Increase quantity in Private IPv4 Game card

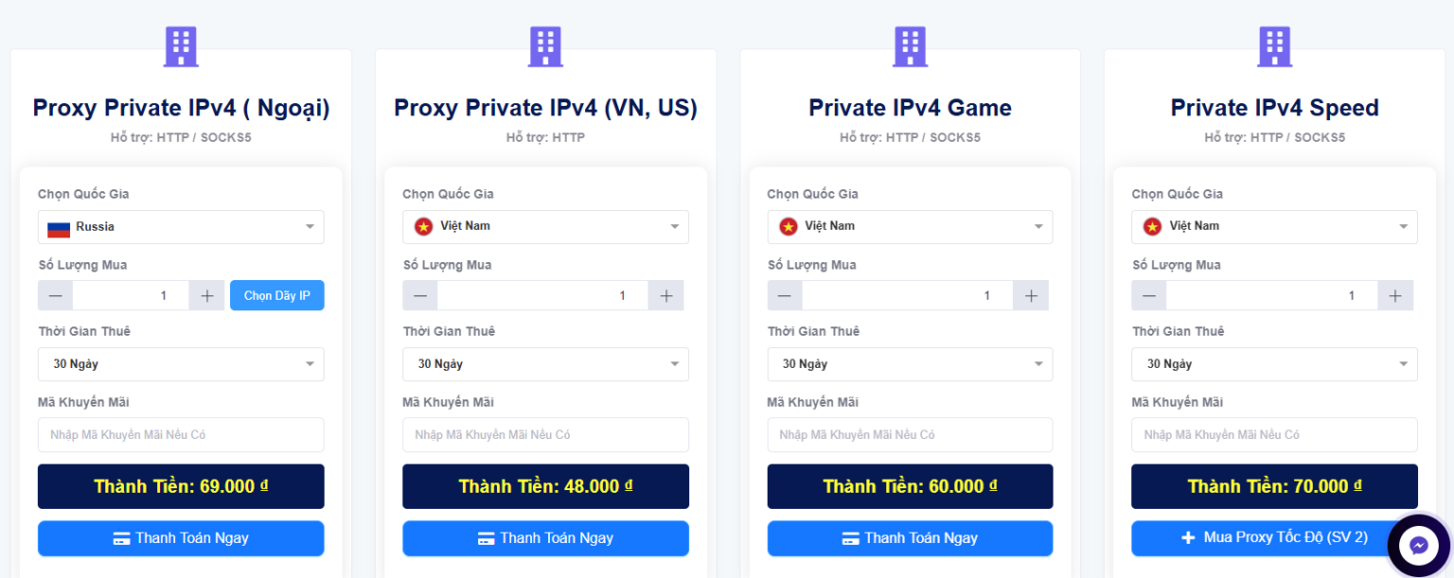click(1030, 294)
